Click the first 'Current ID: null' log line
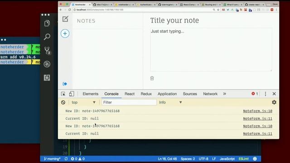 pos(82,119)
